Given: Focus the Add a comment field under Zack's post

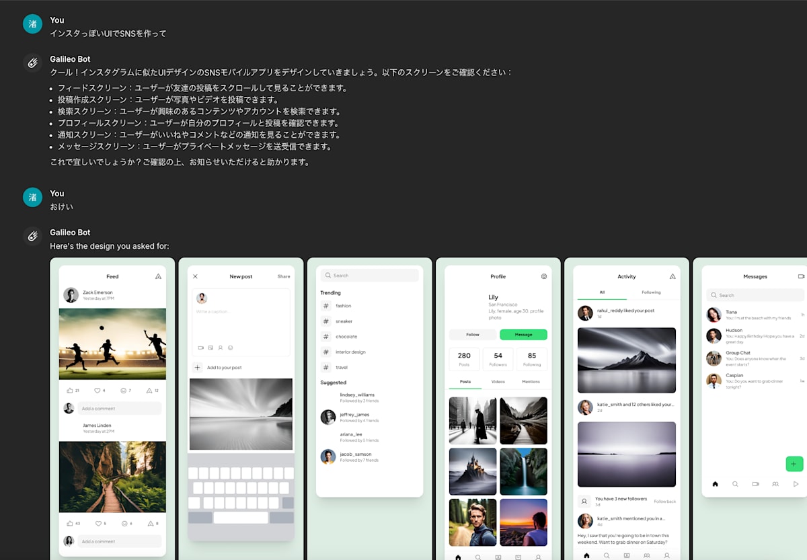Looking at the screenshot, I should 120,408.
